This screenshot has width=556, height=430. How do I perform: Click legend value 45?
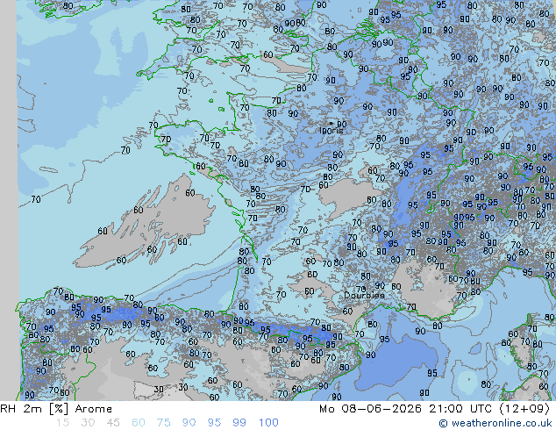pyautogui.click(x=113, y=423)
